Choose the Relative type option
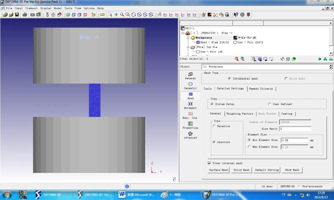 click(214, 126)
